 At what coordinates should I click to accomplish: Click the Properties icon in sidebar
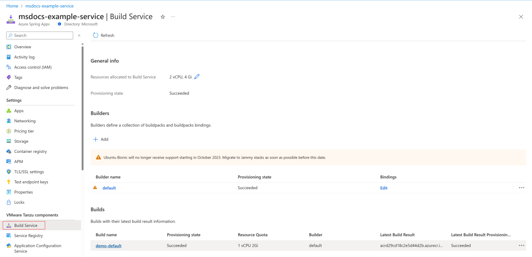point(9,192)
